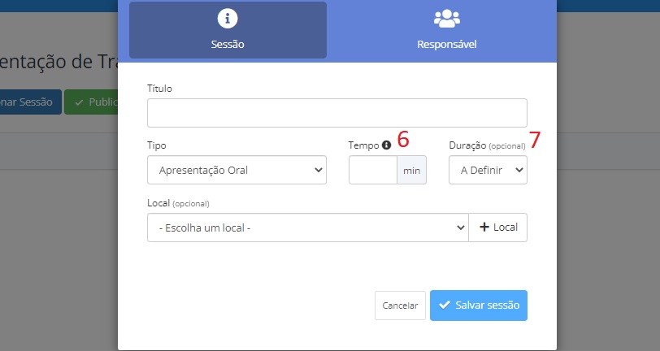This screenshot has width=660, height=351.
Task: Expand the Duração dropdown set to A Definir
Action: click(x=488, y=170)
